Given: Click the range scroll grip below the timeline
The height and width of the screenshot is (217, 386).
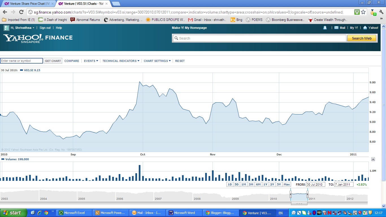Looking at the screenshot, I should pyautogui.click(x=299, y=203).
